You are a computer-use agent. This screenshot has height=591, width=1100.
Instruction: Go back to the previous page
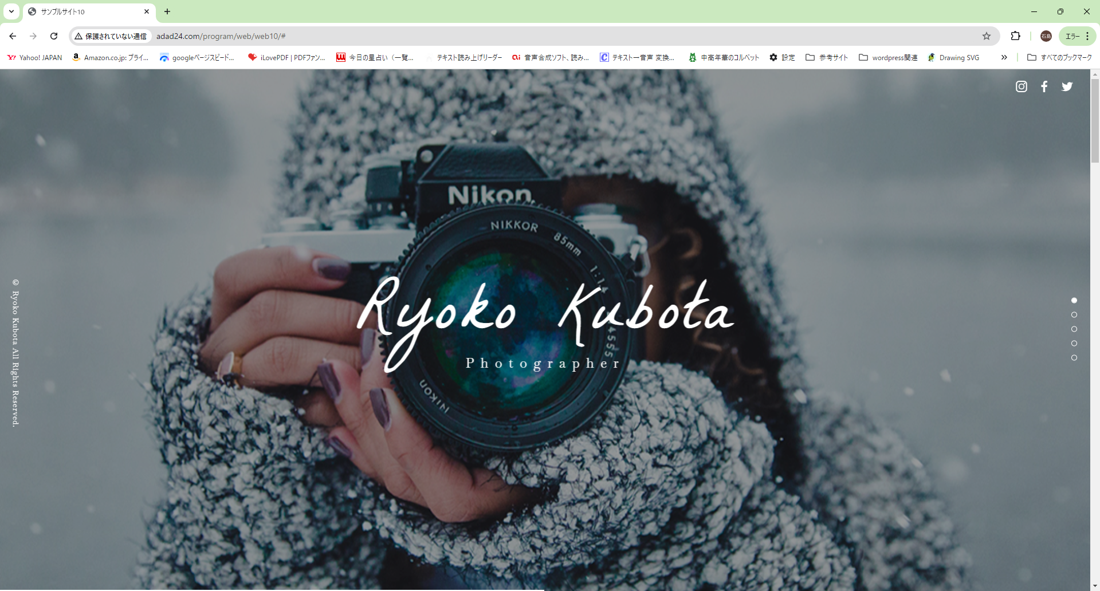(x=13, y=36)
